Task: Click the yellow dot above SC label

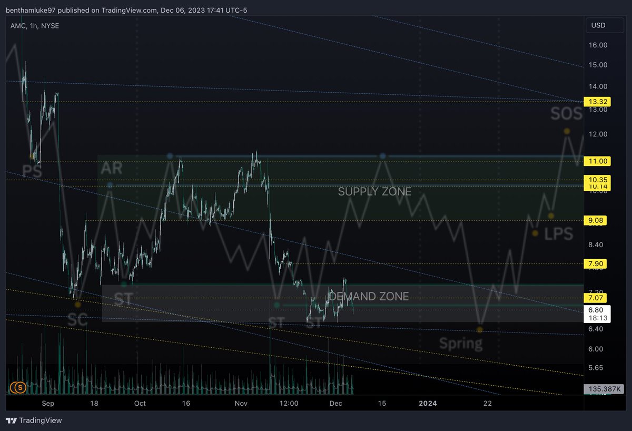Action: click(x=77, y=305)
